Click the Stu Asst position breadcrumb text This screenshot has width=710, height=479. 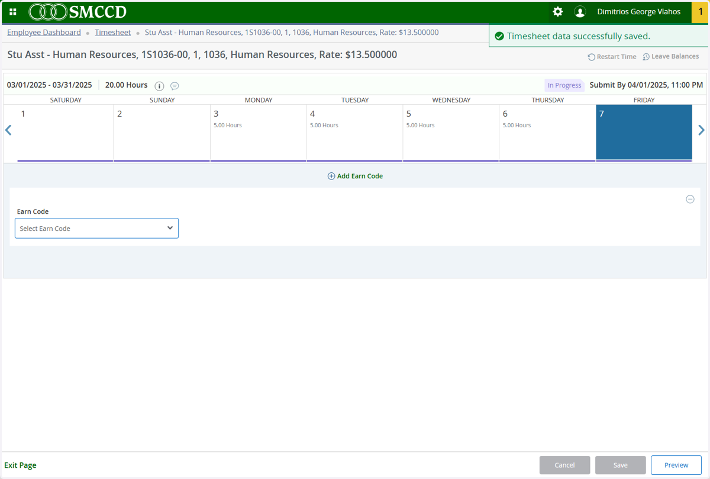pos(292,33)
